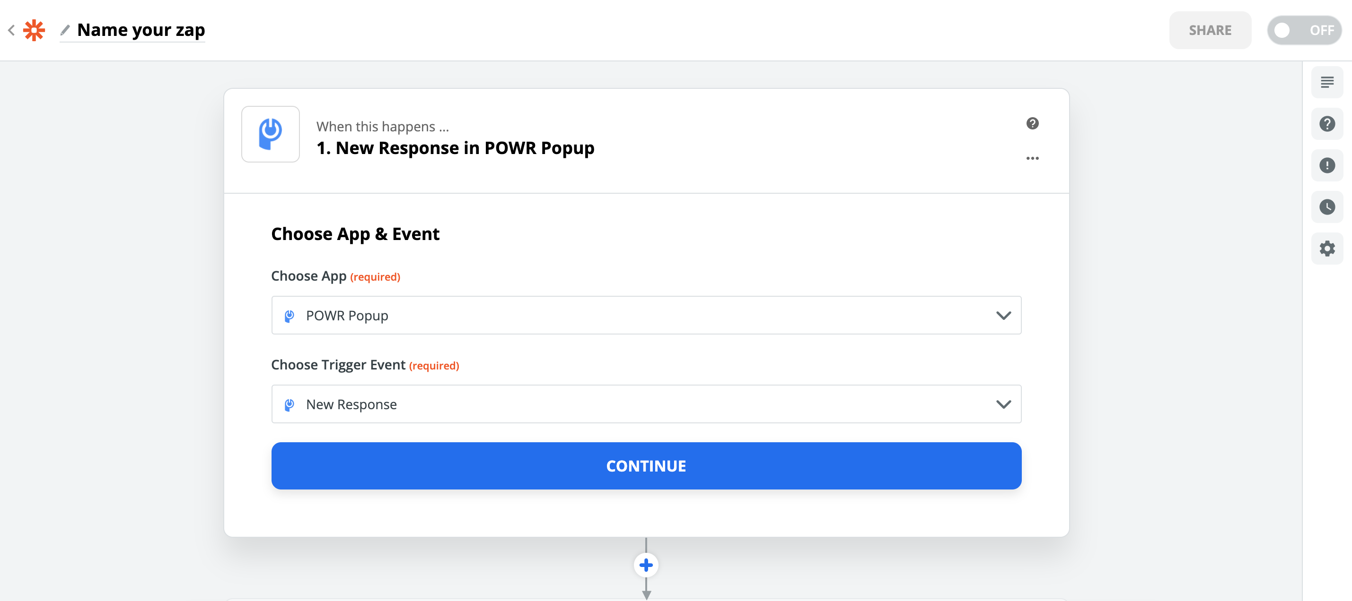The image size is (1352, 601).
Task: Click the pencil edit icon by zap name
Action: (x=65, y=30)
